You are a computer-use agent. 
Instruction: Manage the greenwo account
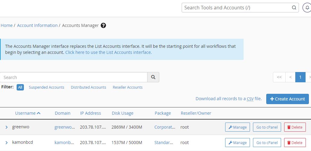click(237, 127)
